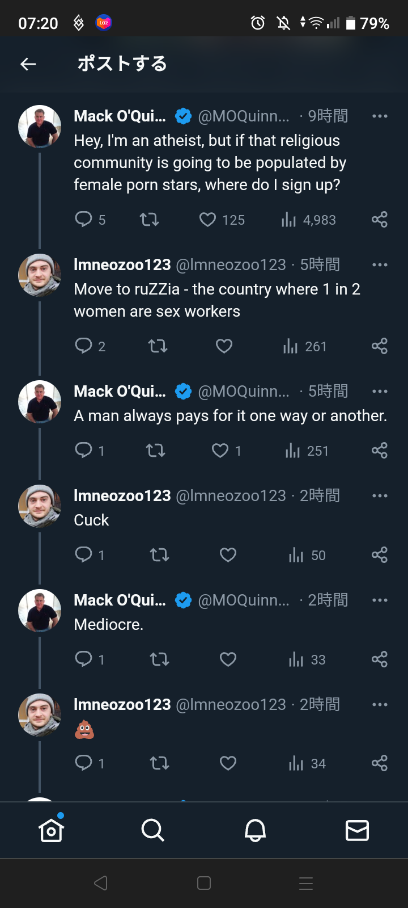Like the 'Mediocre.' reply
Screen dimensions: 408x908
tap(228, 659)
